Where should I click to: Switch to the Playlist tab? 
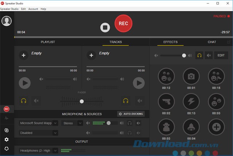48,42
